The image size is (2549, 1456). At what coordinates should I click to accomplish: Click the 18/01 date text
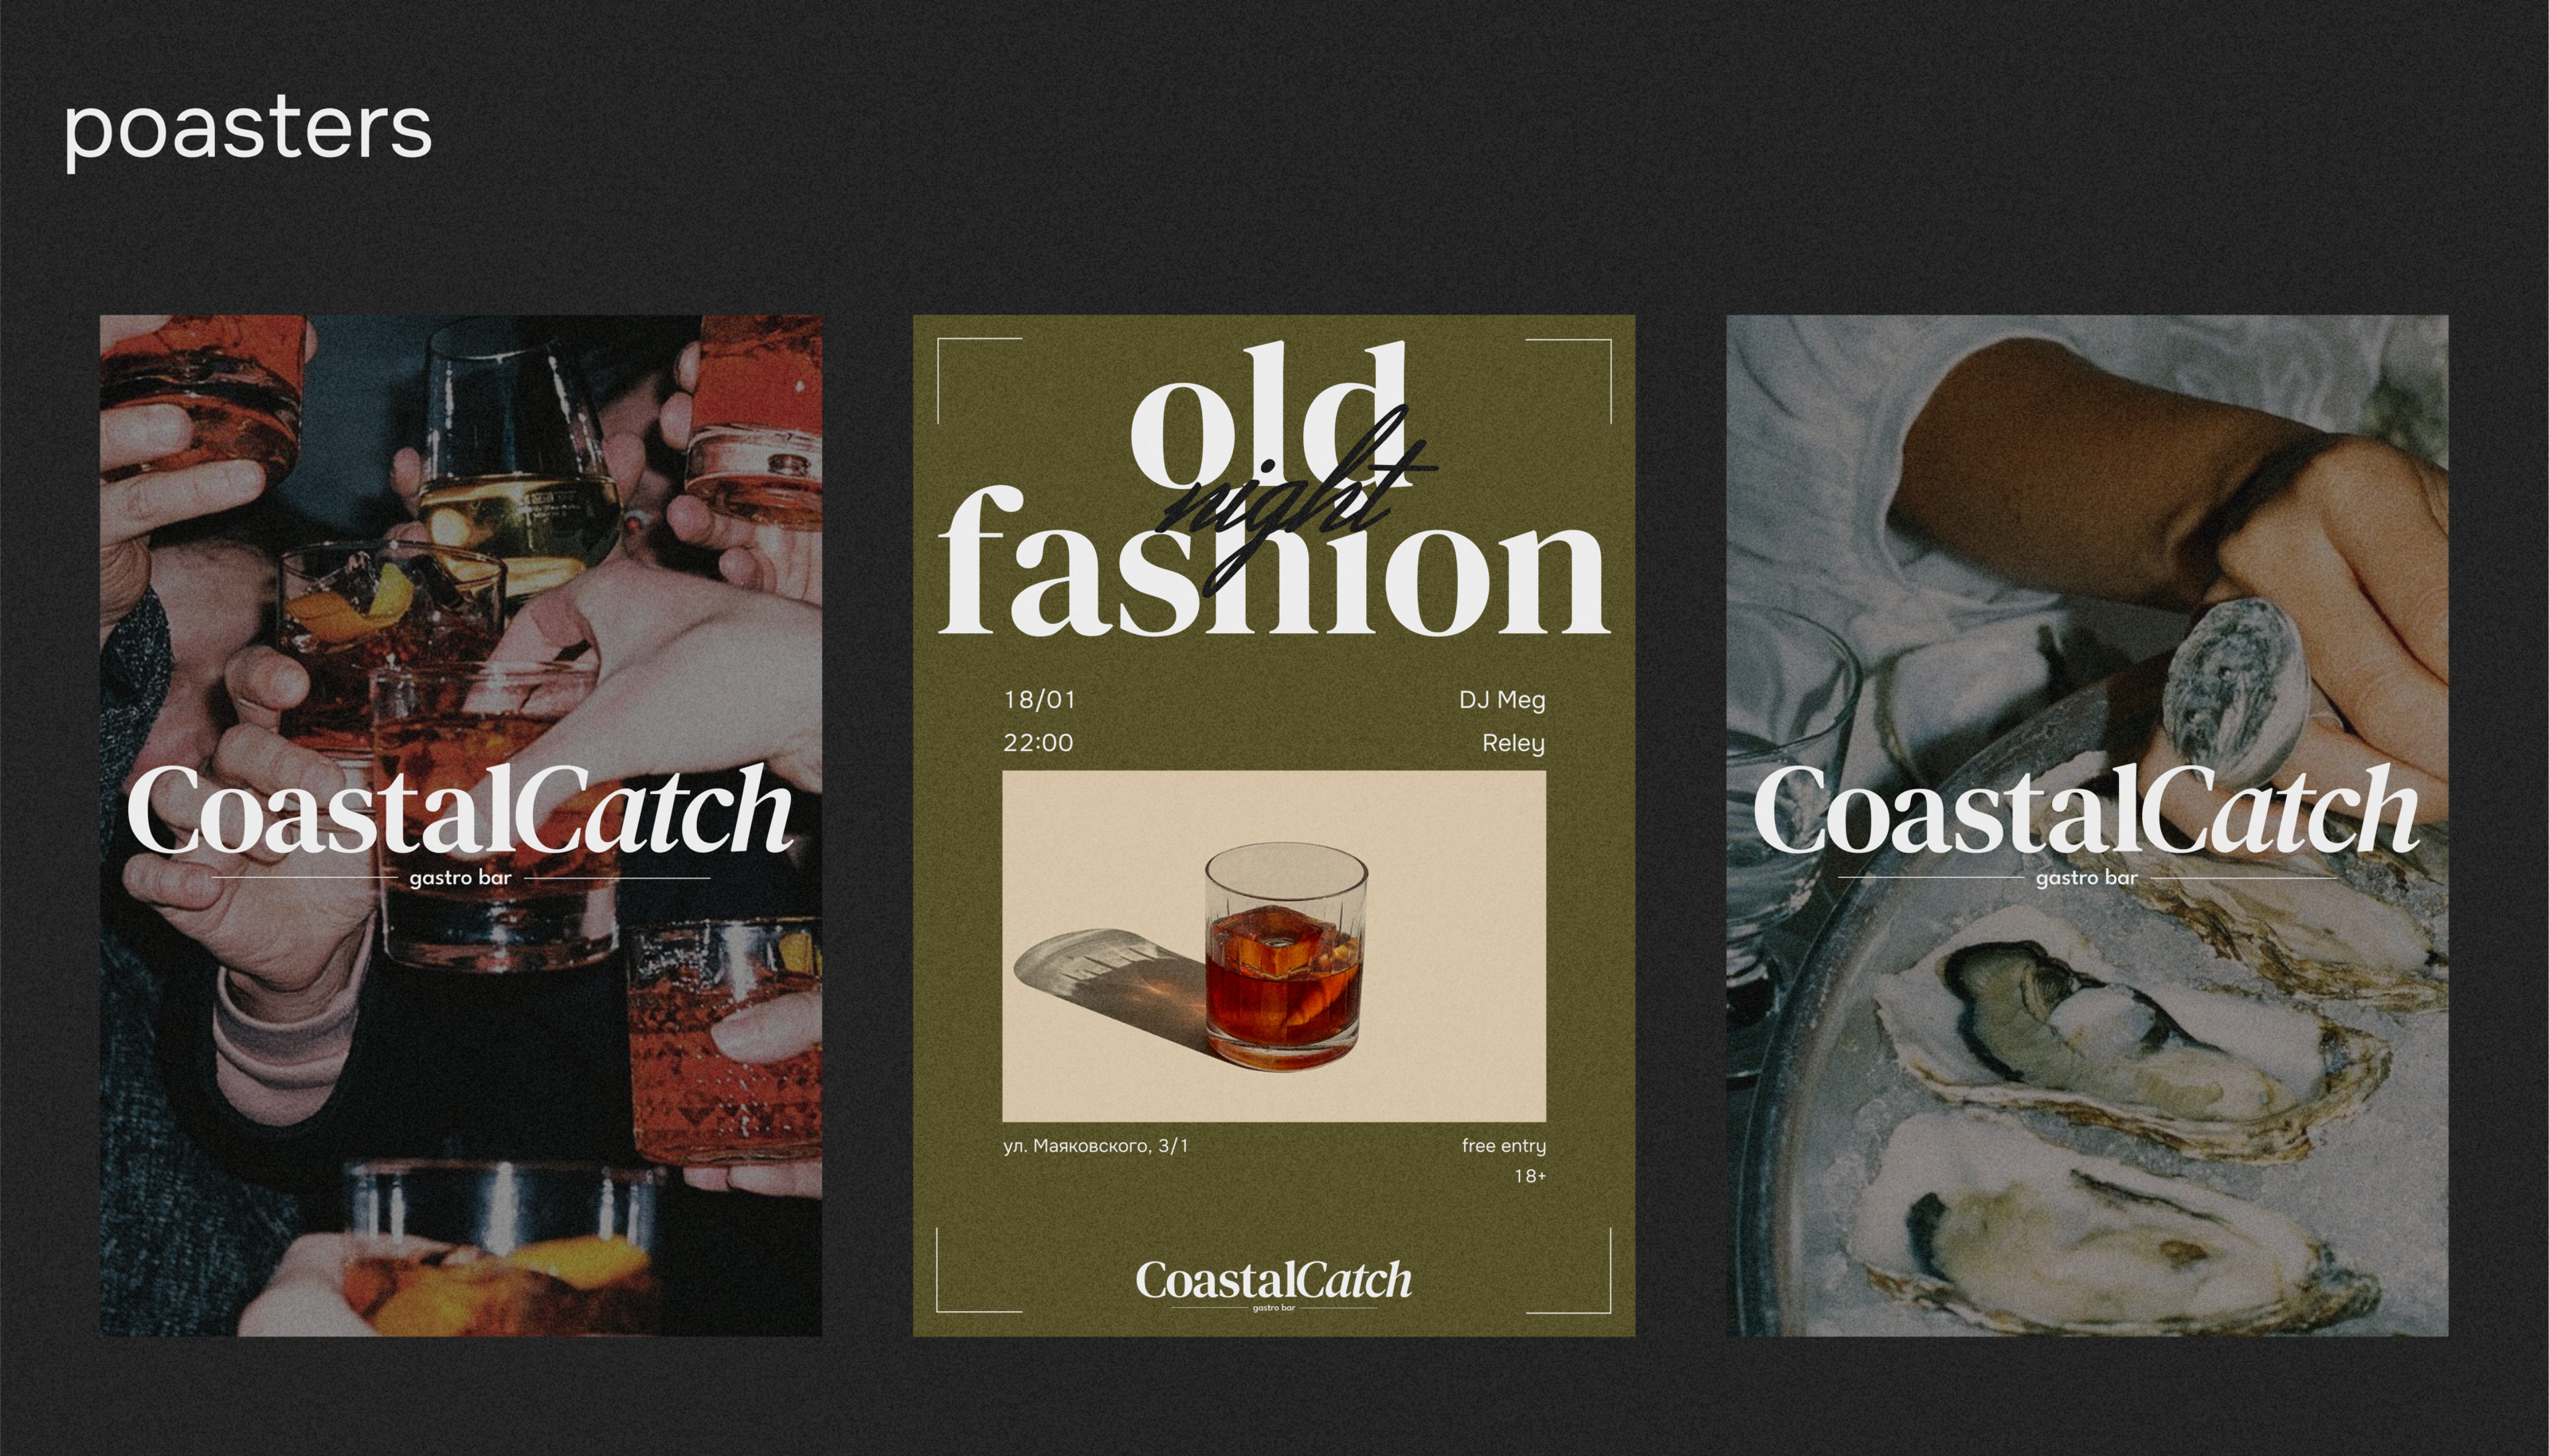click(x=1040, y=699)
